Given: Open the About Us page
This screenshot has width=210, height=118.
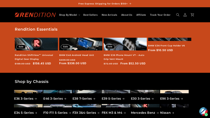Looking at the screenshot, I should (x=127, y=15).
